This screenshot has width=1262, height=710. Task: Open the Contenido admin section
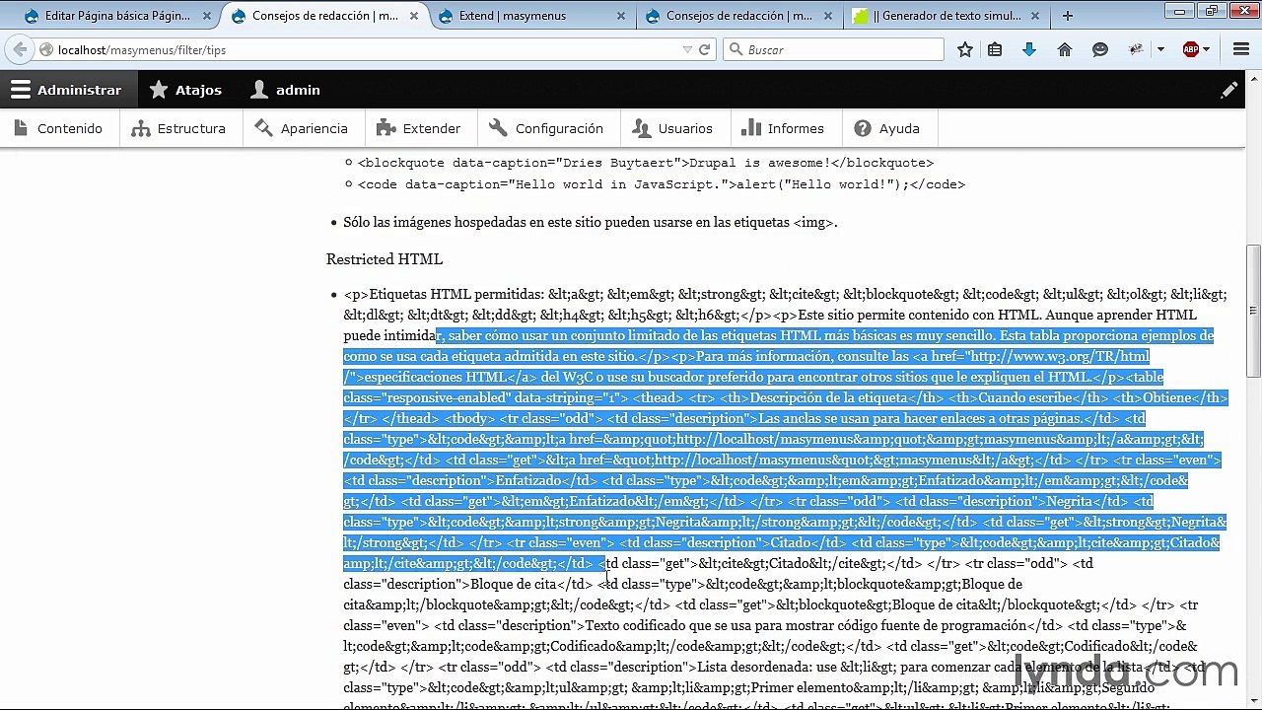coord(59,128)
